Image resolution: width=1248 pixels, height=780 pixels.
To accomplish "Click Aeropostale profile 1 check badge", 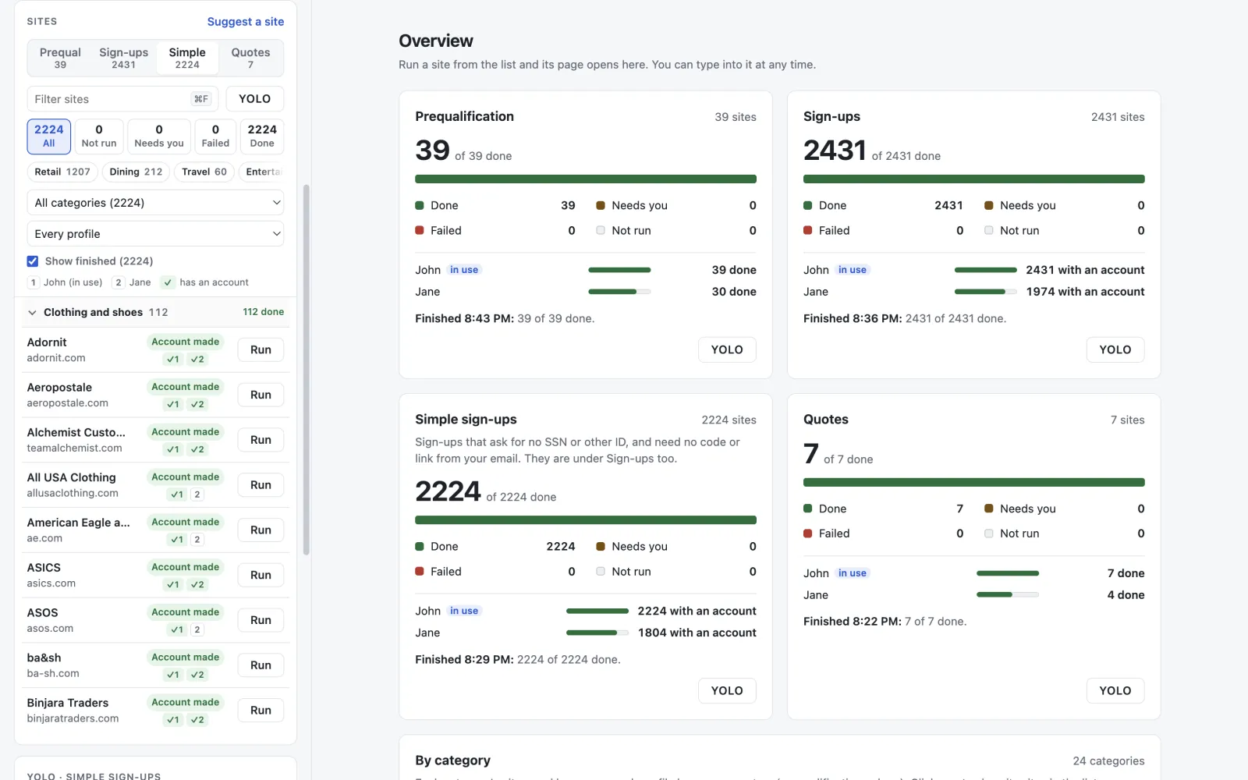I will point(173,405).
